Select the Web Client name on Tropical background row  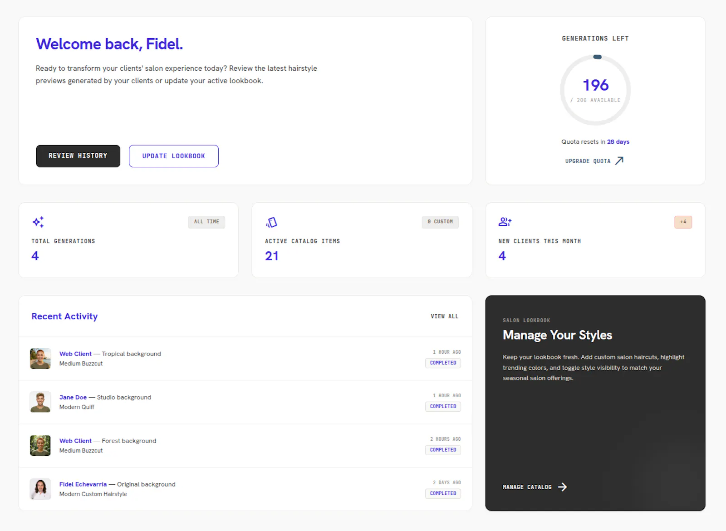pyautogui.click(x=75, y=354)
